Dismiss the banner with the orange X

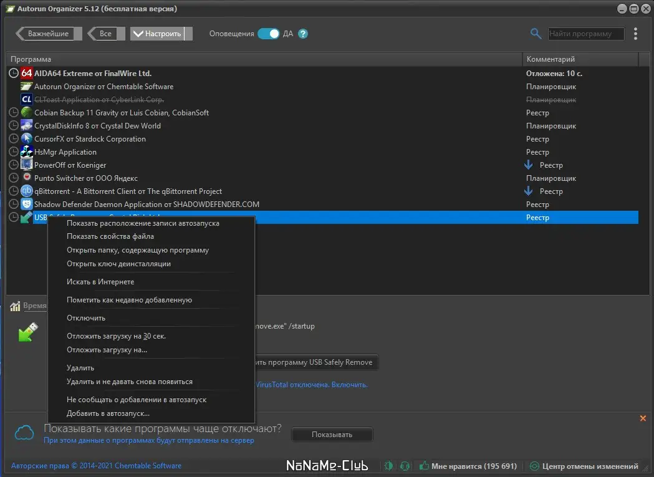pos(643,418)
